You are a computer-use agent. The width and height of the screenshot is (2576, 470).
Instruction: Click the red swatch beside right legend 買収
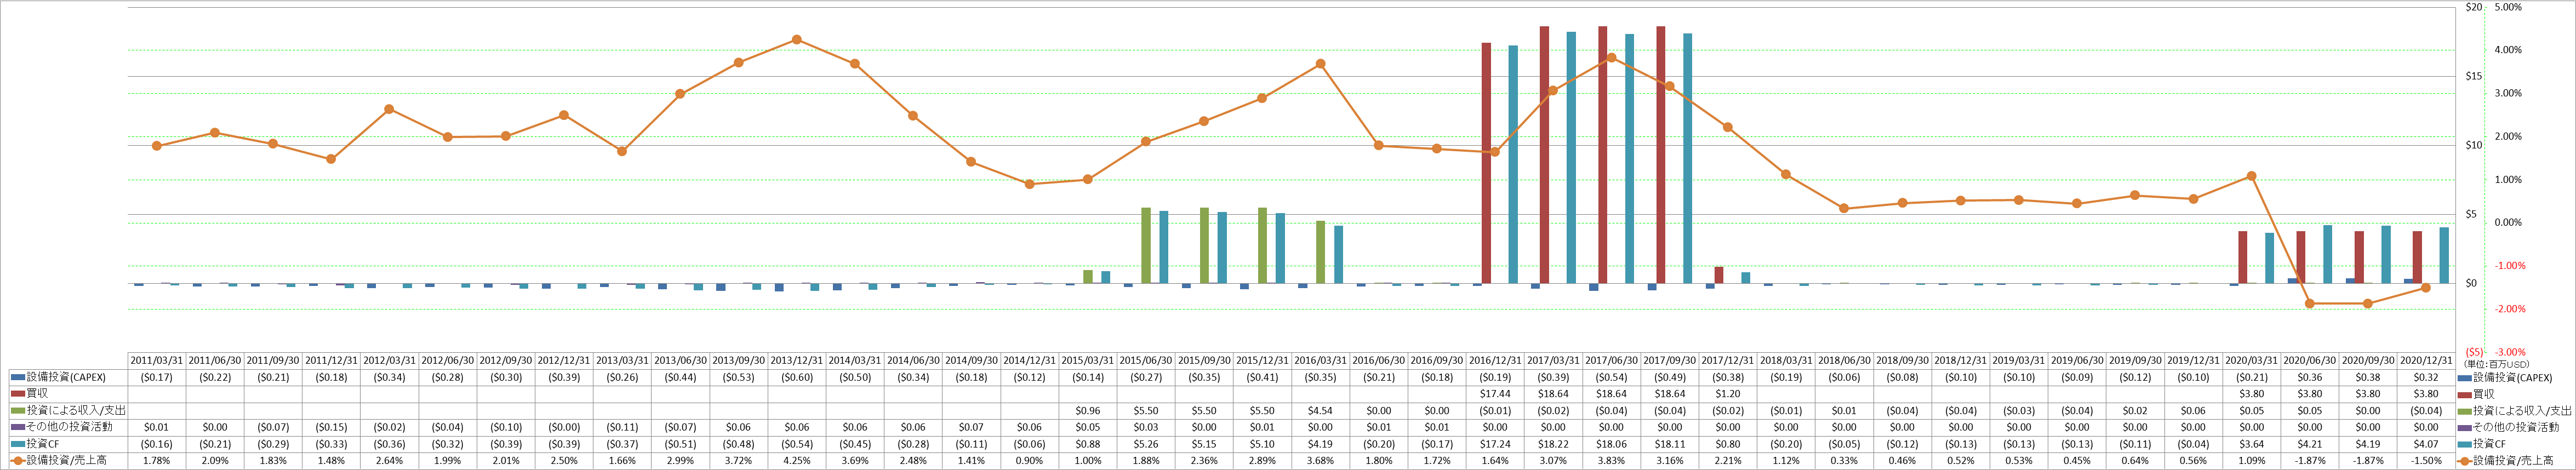coord(2464,394)
